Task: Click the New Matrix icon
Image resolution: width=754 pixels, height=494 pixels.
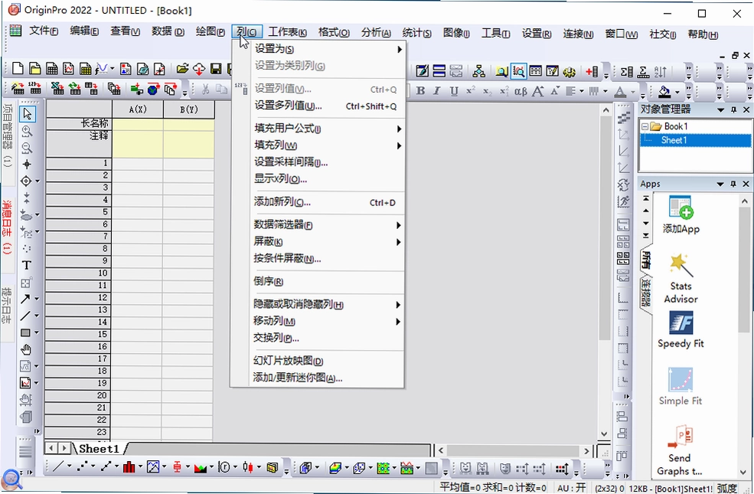Action: pos(85,69)
